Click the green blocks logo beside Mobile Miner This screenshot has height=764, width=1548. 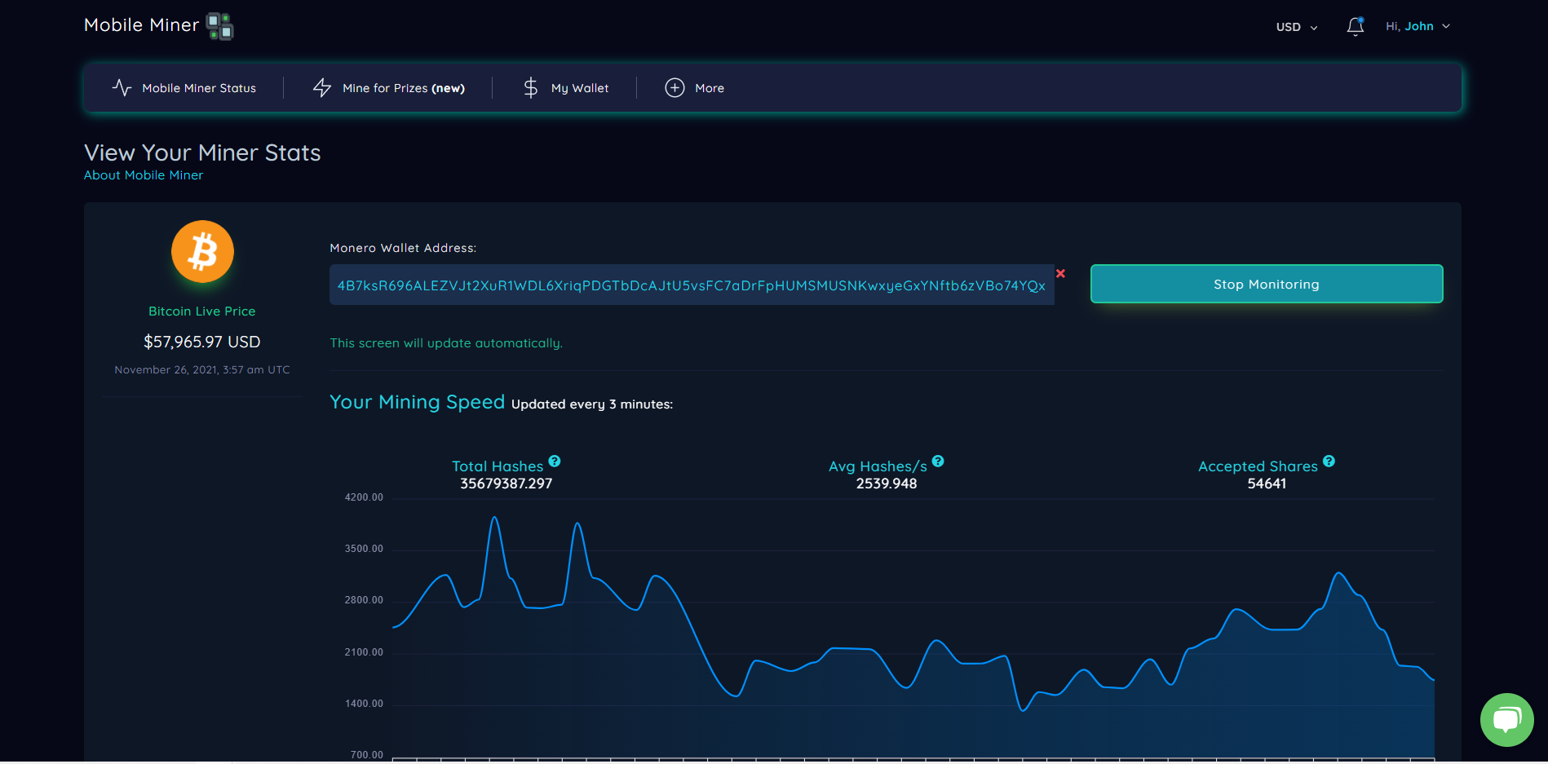(x=219, y=25)
